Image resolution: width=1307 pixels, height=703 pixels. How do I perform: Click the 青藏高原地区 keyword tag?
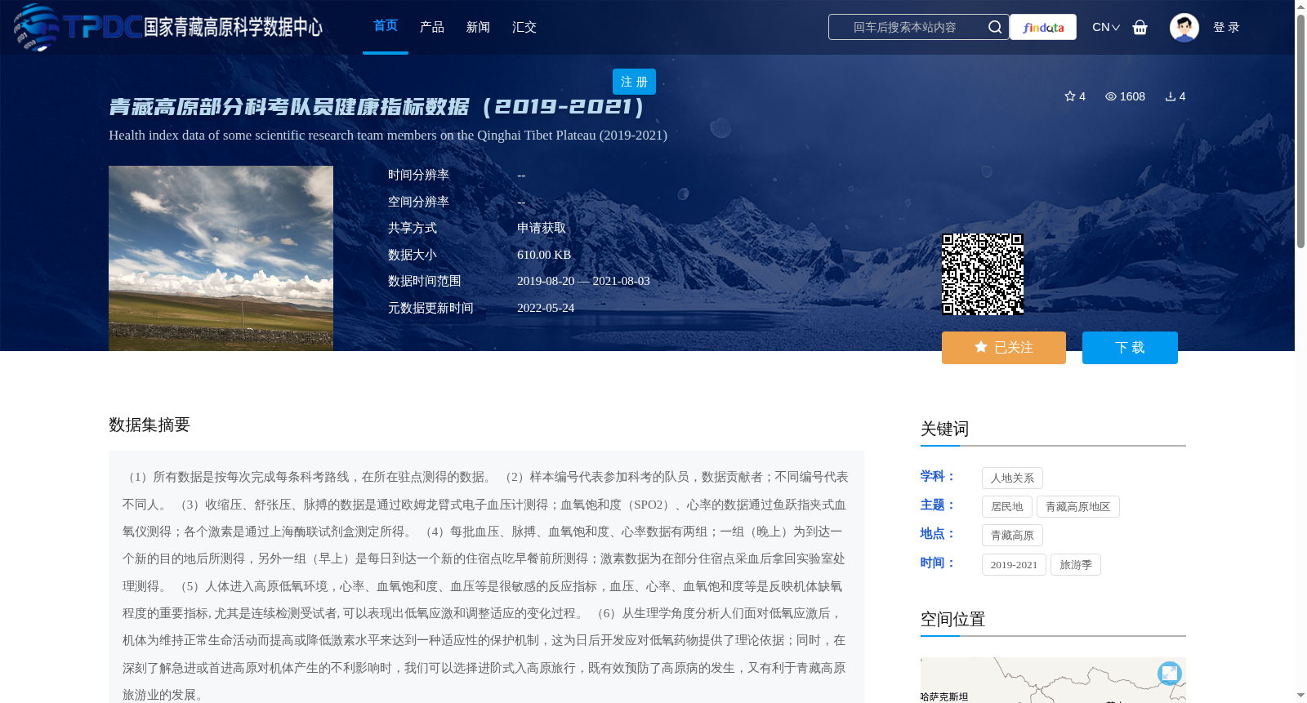coord(1078,506)
